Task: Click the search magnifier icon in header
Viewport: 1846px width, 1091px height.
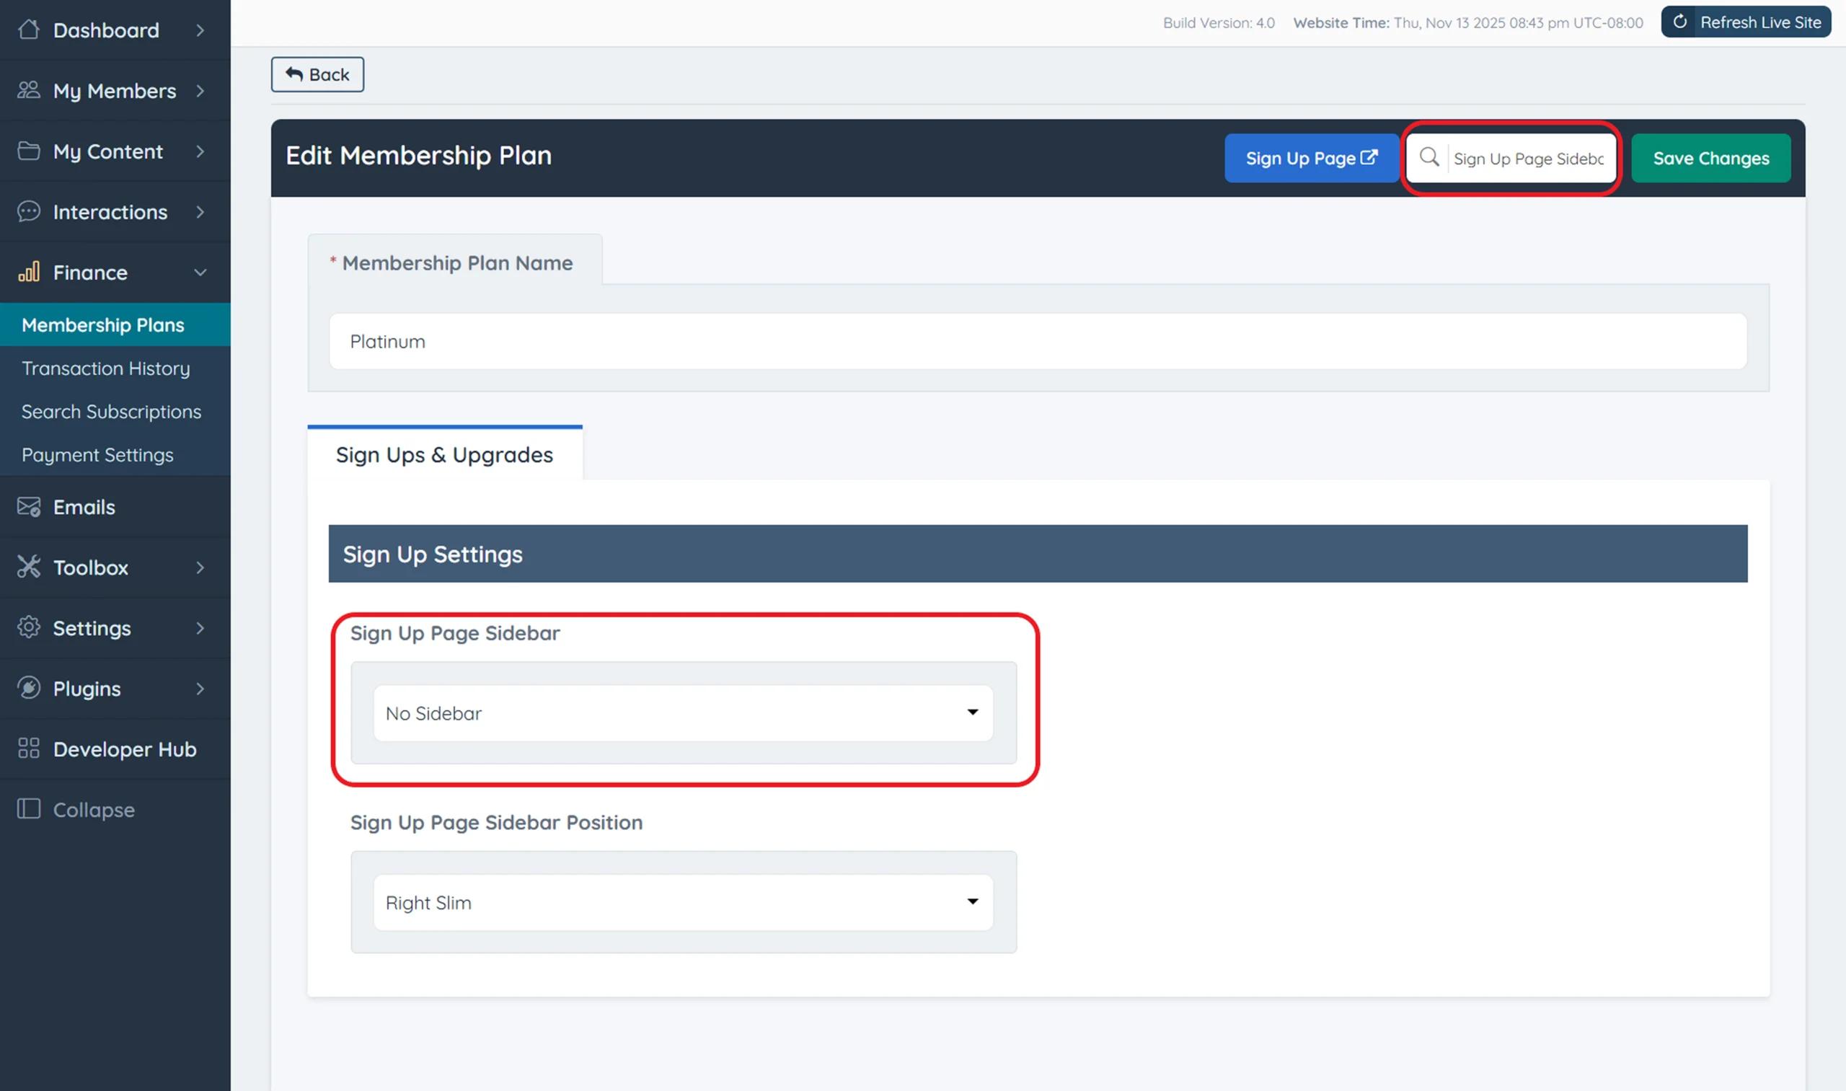Action: click(1428, 157)
